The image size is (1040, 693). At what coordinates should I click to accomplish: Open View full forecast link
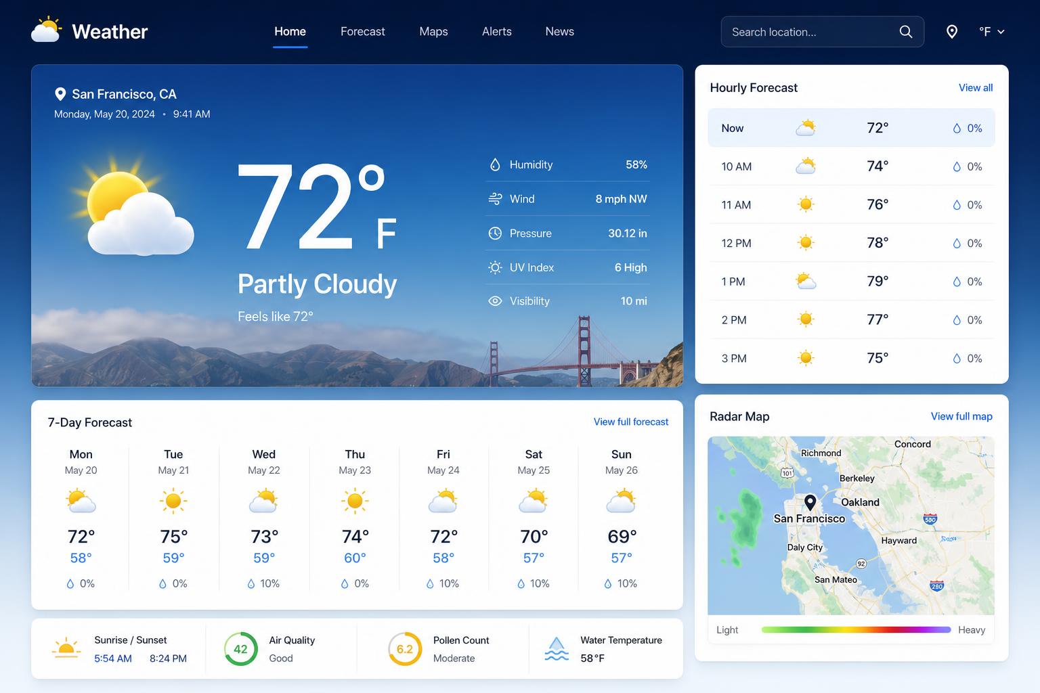coord(631,422)
